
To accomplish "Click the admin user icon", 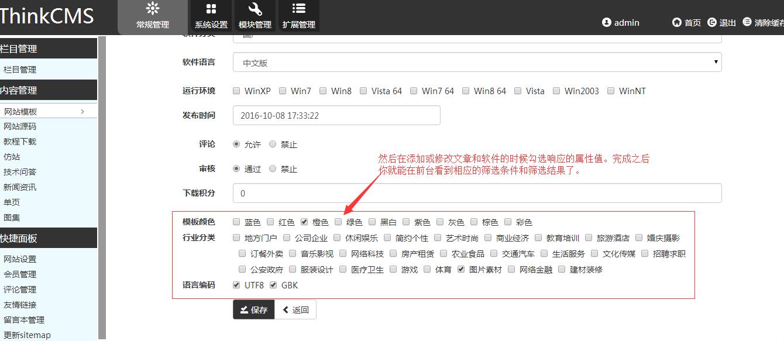I will click(607, 22).
